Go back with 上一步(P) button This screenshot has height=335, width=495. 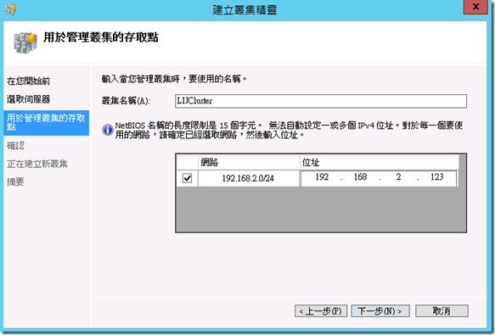pos(321,311)
